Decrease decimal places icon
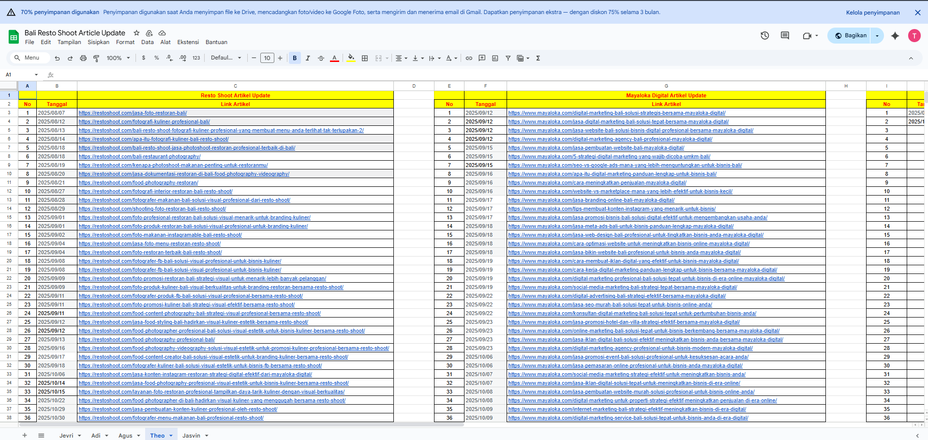This screenshot has width=928, height=440. pos(169,58)
